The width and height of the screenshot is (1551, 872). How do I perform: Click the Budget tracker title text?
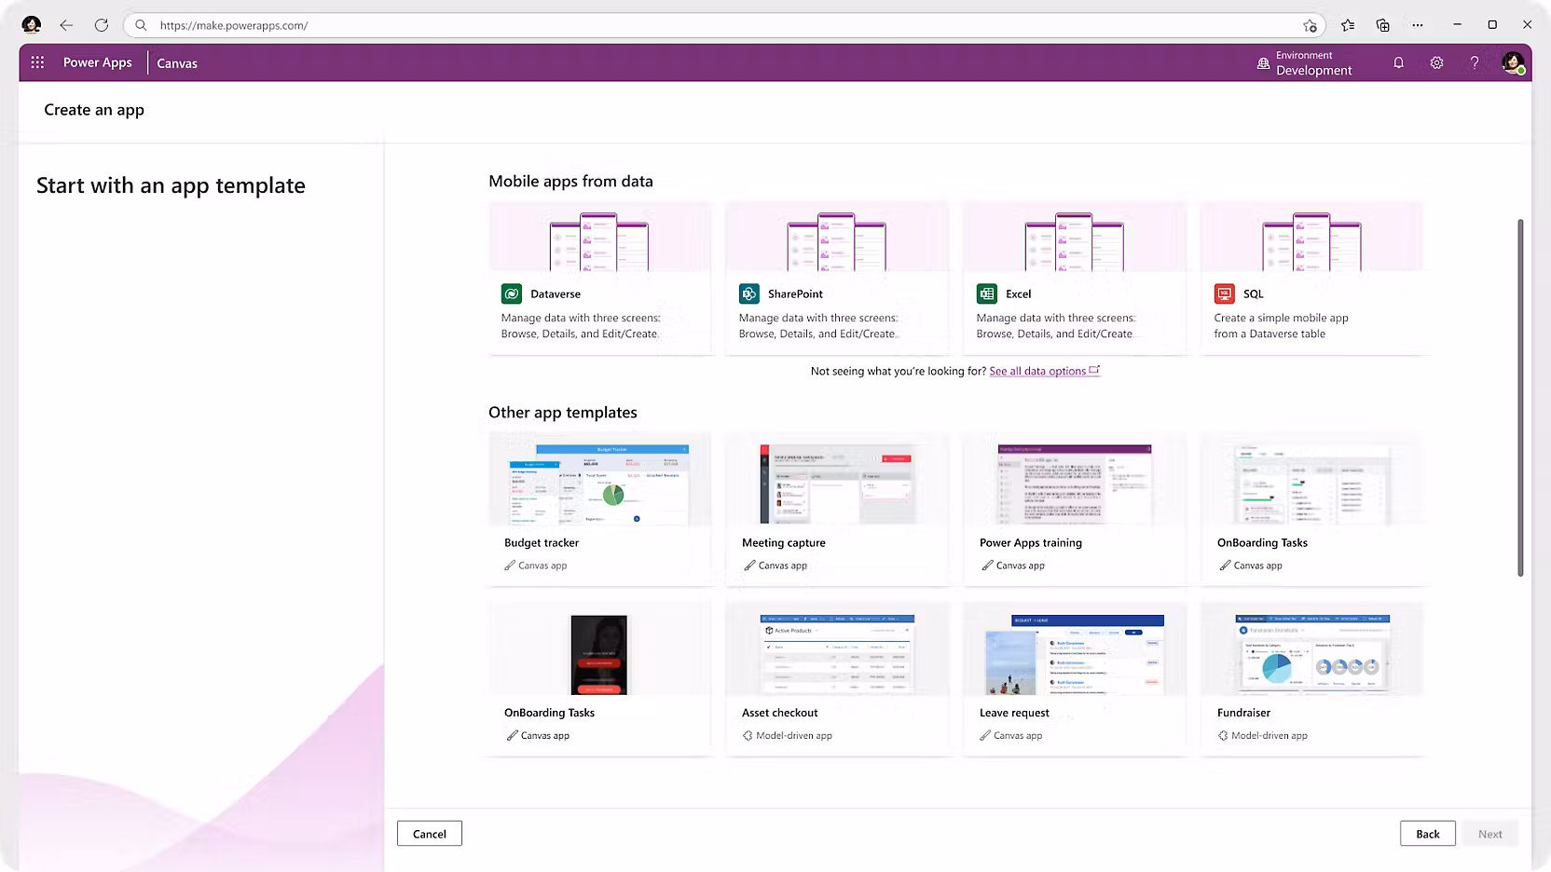click(x=542, y=543)
